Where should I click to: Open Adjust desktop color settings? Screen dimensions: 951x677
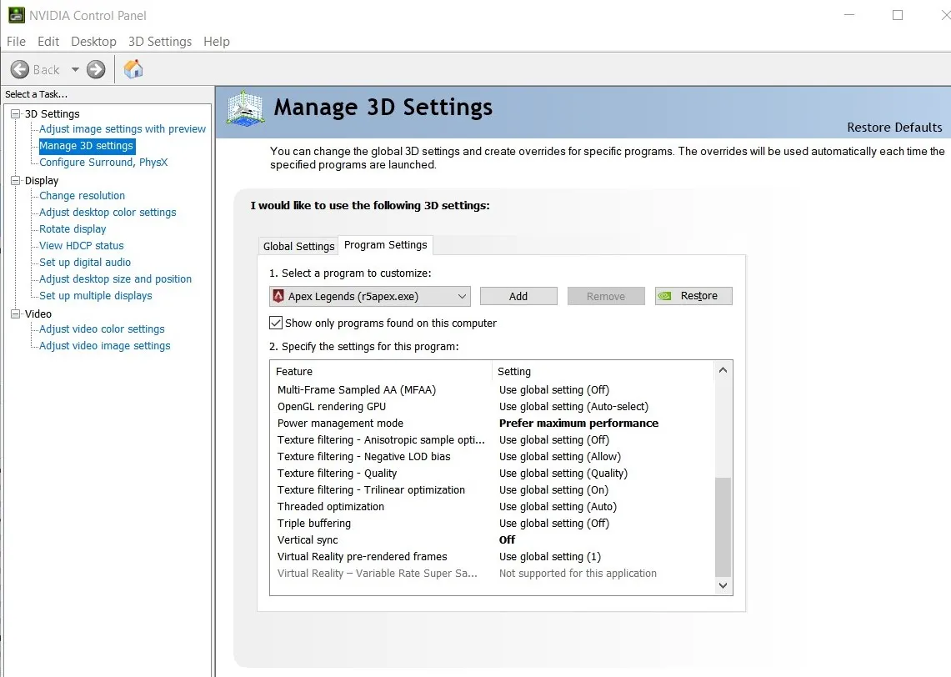point(108,213)
